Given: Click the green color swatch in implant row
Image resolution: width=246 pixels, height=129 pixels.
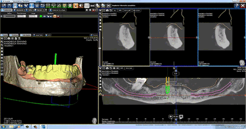Looking at the screenshot, I should 41,16.
